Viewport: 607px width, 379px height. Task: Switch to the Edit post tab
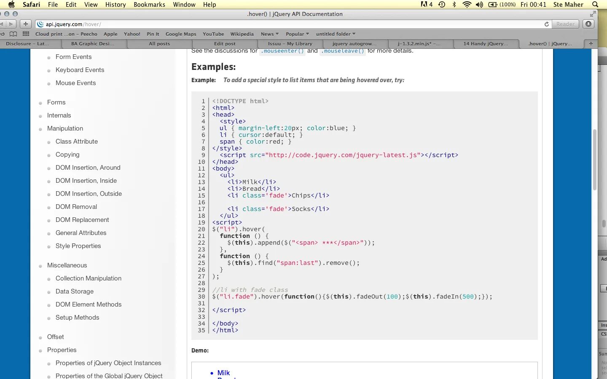tap(225, 43)
